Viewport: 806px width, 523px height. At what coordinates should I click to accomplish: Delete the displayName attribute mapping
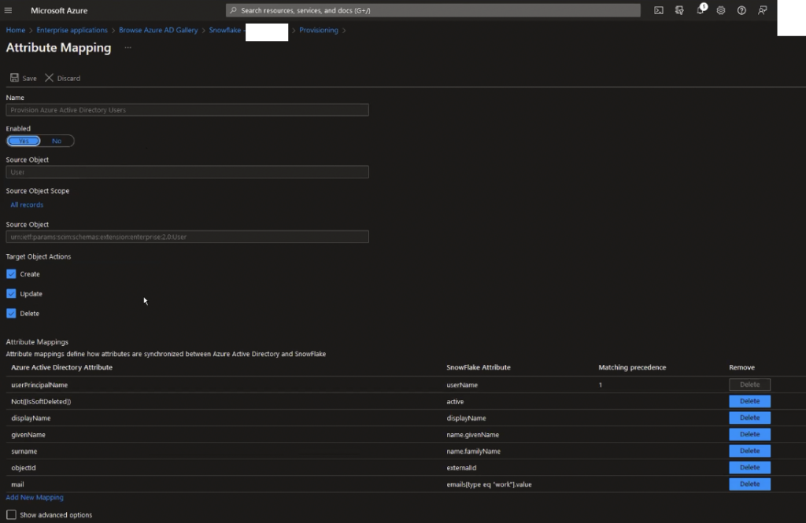tap(749, 418)
